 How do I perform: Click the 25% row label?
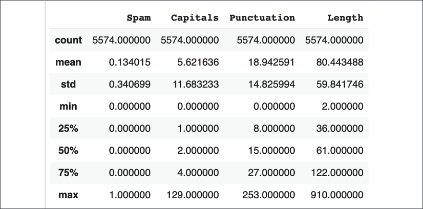pyautogui.click(x=68, y=129)
